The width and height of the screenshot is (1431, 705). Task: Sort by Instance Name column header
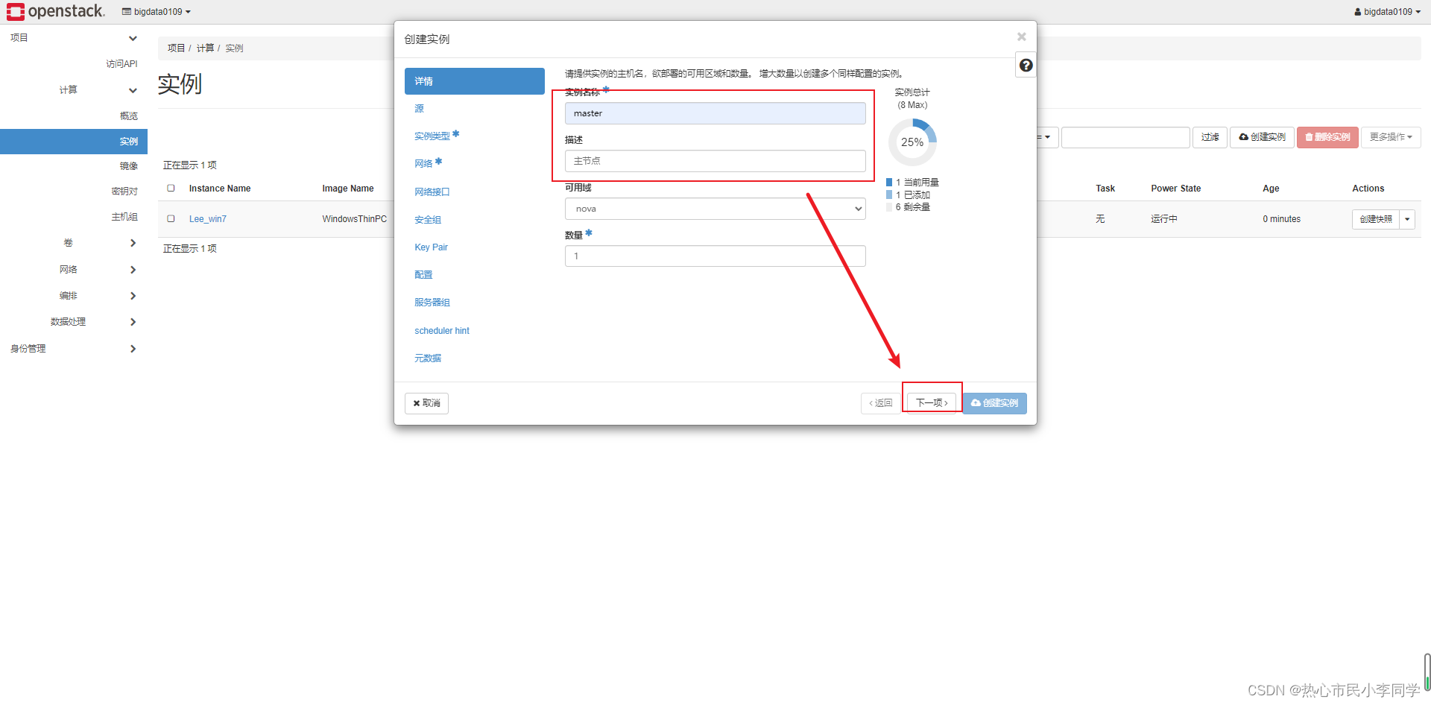(x=220, y=189)
